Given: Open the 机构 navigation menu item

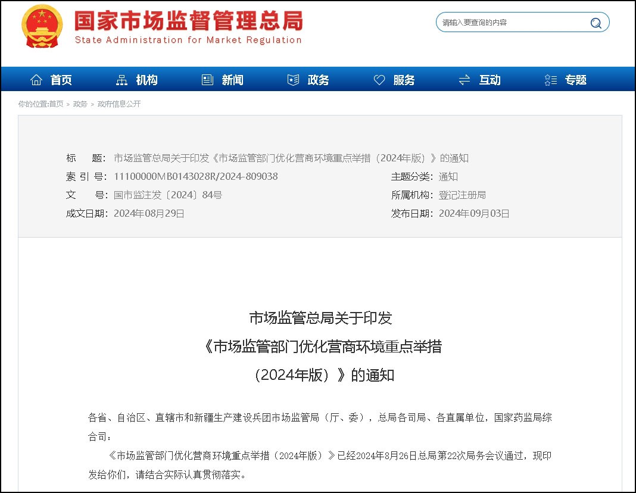Looking at the screenshot, I should click(x=146, y=80).
